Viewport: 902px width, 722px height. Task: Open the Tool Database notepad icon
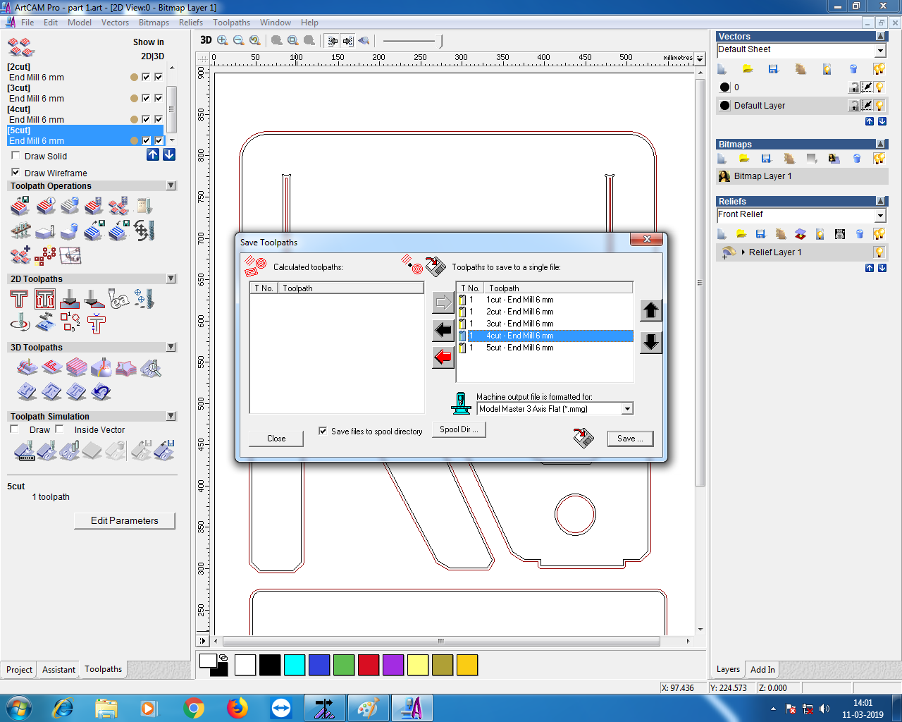pos(144,206)
